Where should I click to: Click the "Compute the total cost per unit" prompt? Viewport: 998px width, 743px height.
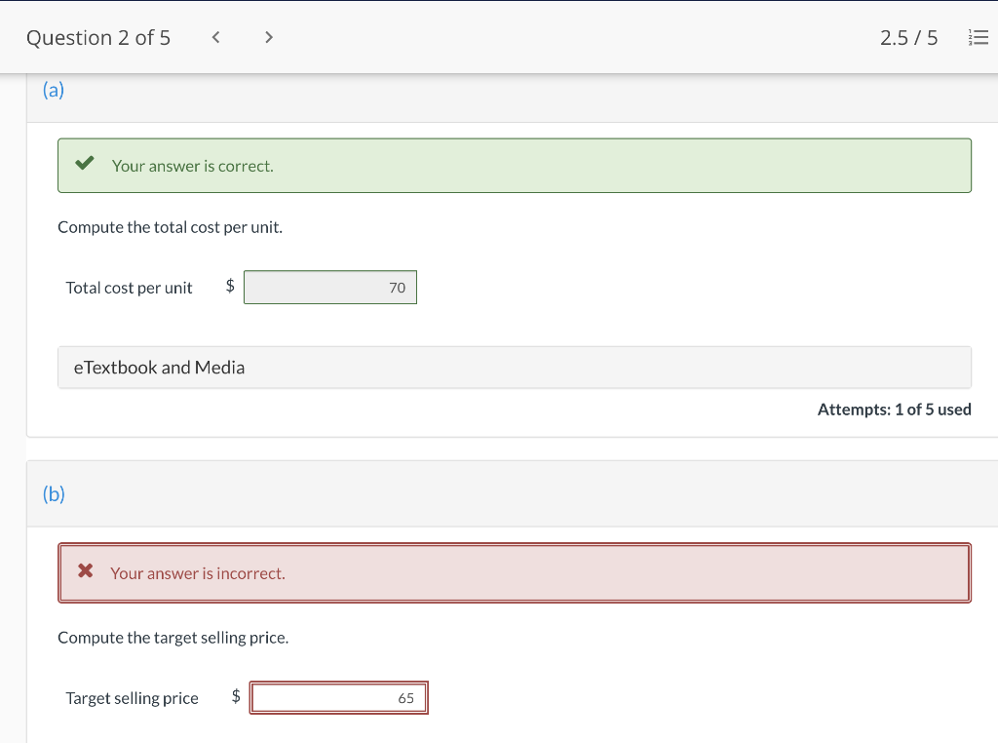(x=171, y=227)
